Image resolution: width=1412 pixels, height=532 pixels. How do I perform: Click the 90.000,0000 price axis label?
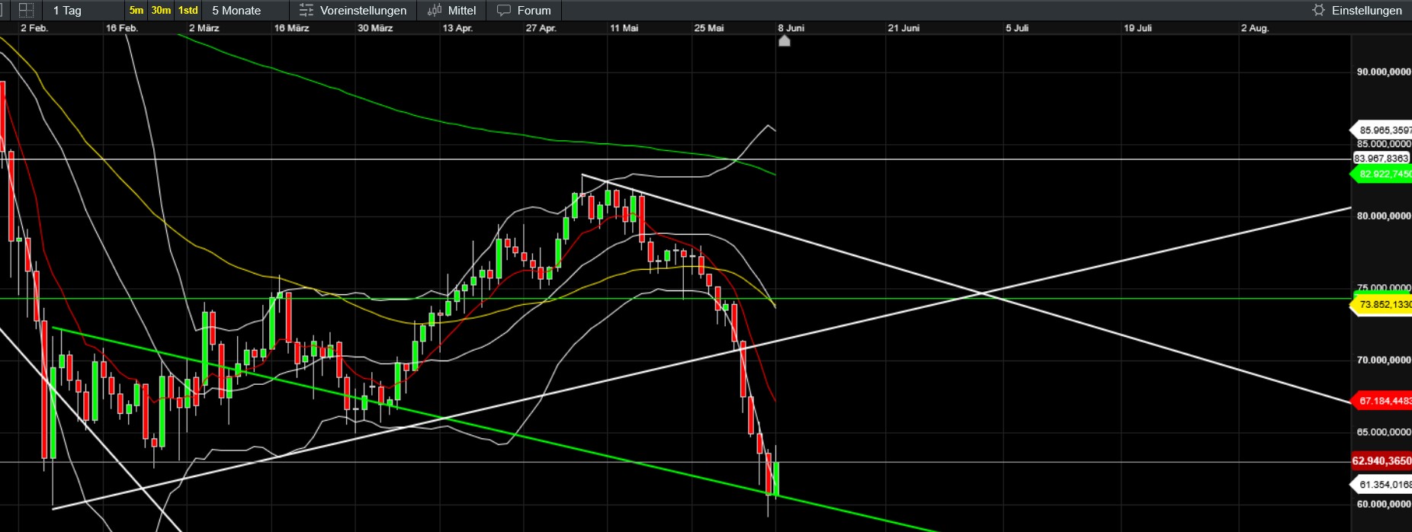tap(1384, 72)
